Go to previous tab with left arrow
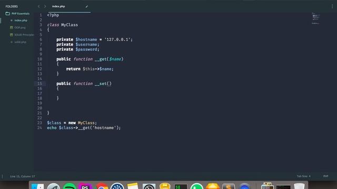 38,6
